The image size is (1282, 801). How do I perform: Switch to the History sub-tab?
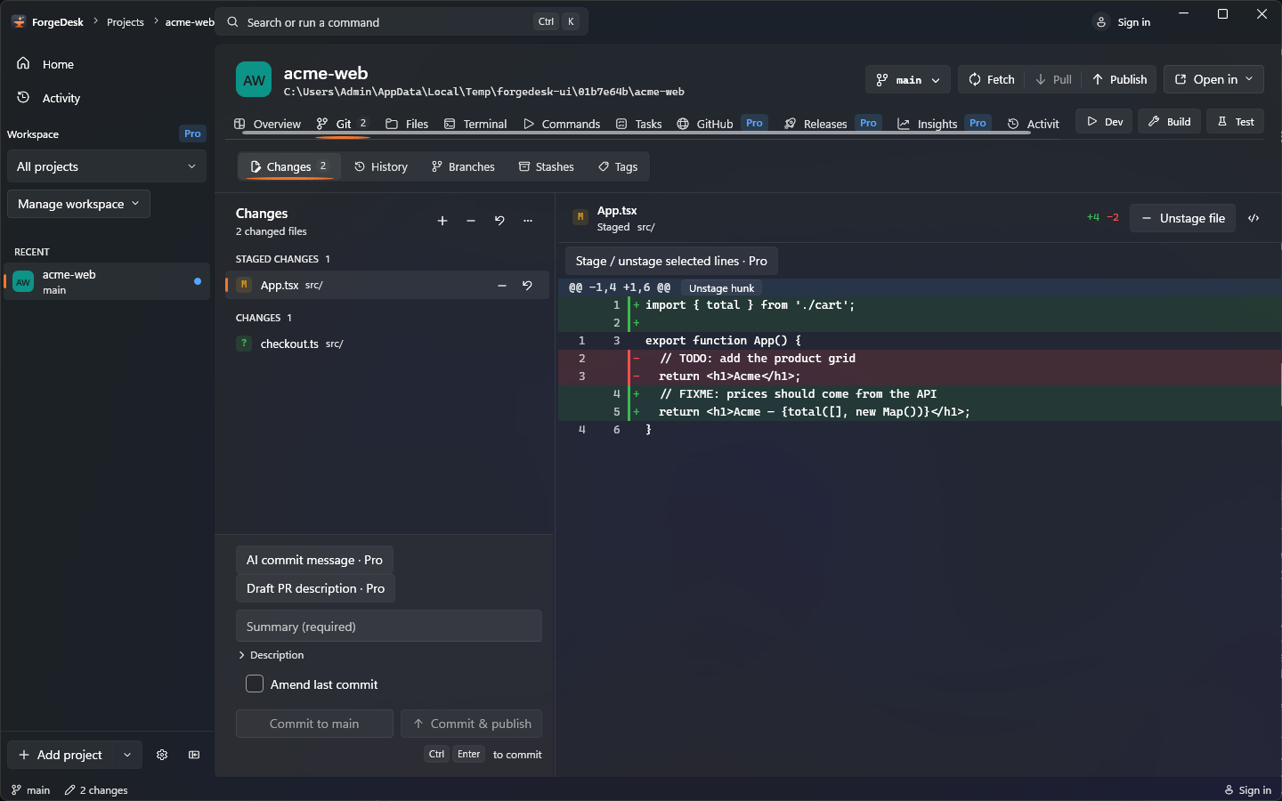pyautogui.click(x=380, y=166)
